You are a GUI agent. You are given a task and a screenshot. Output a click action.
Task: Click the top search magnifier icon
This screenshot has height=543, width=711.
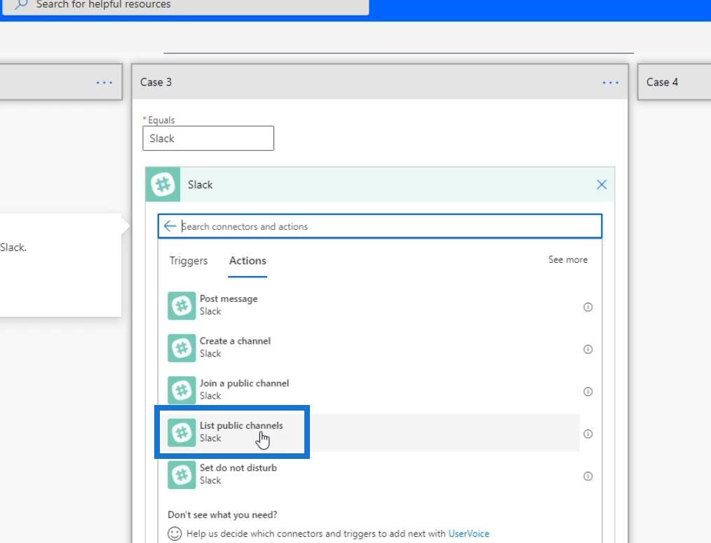(21, 4)
